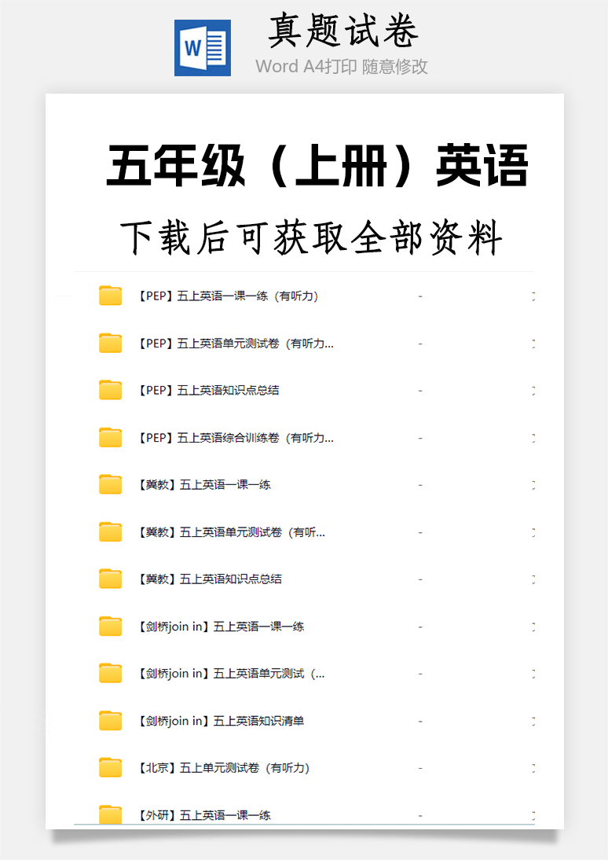
Task: Click the Word document icon
Action: 203,48
